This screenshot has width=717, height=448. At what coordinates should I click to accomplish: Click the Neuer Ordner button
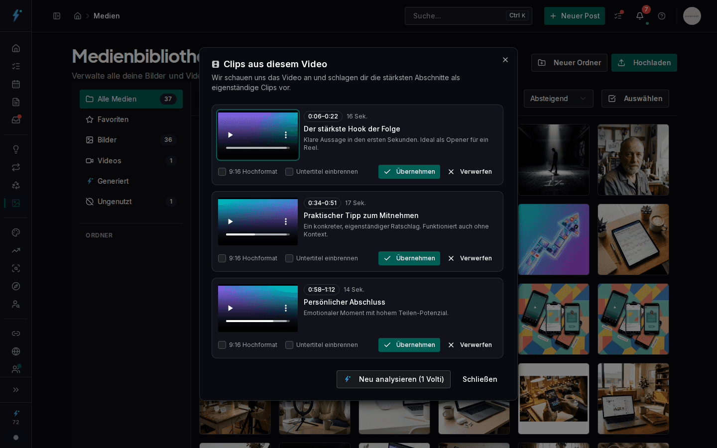[x=569, y=63]
